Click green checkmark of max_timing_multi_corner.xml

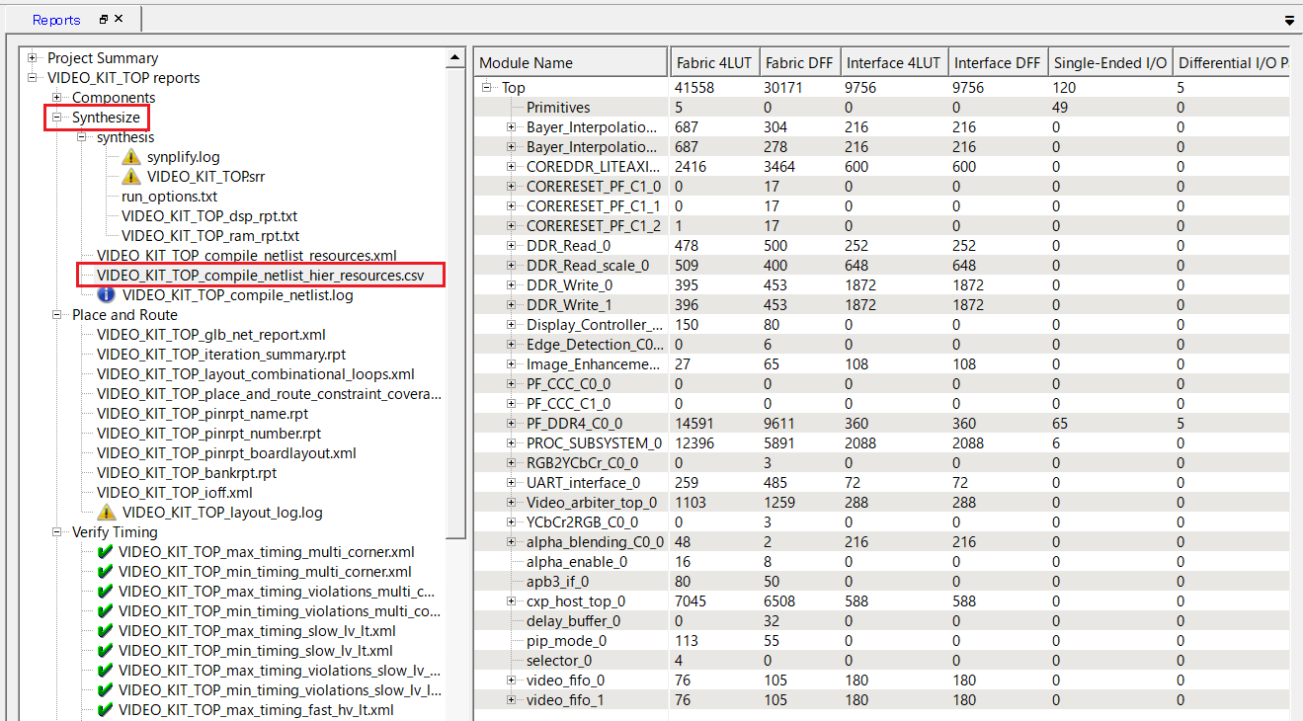tap(106, 552)
